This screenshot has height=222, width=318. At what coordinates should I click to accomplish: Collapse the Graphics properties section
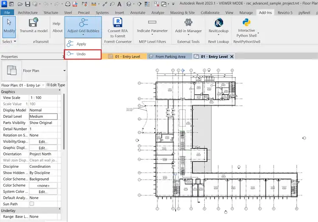click(60, 90)
